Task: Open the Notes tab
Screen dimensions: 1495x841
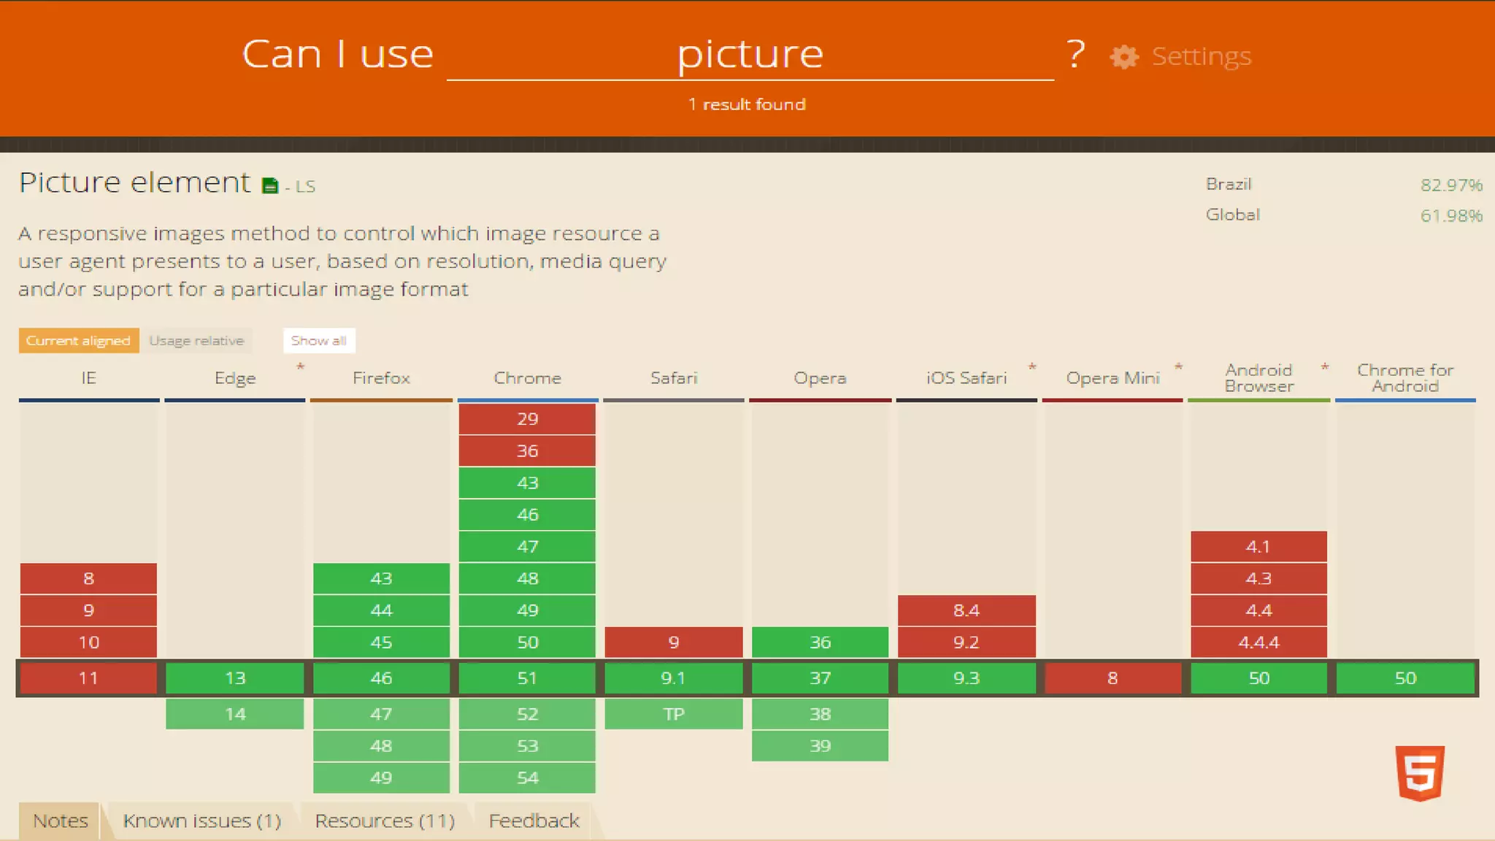Action: [61, 821]
